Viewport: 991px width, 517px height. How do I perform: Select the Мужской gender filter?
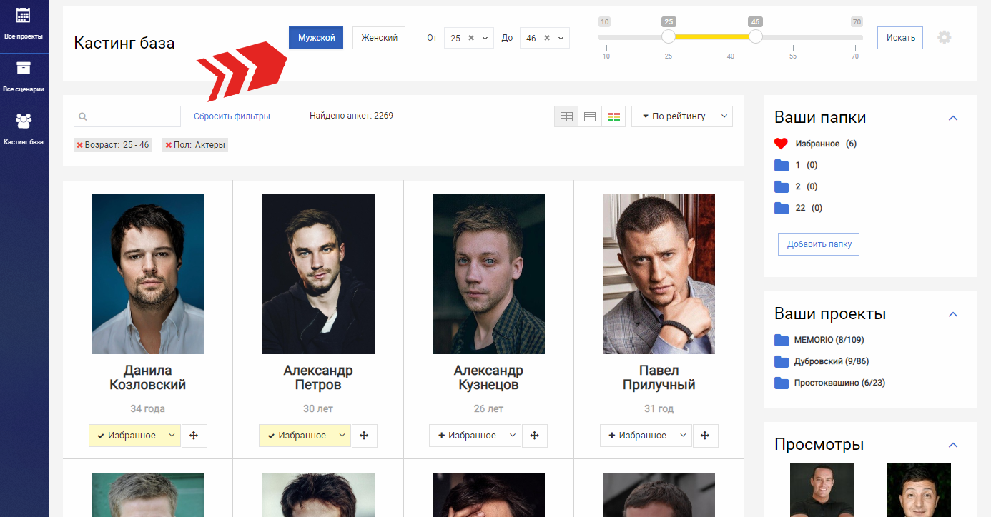pos(316,38)
